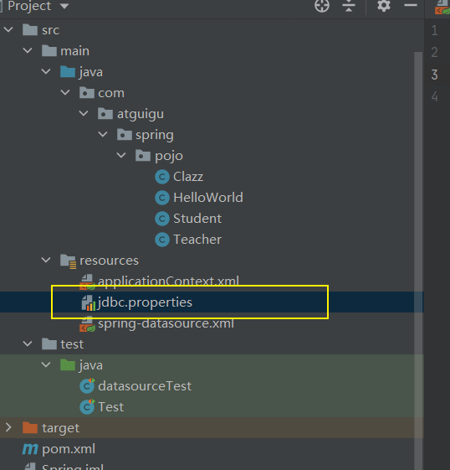Click the test folder icon
Screen dimensions: 450x470
pyautogui.click(x=49, y=343)
